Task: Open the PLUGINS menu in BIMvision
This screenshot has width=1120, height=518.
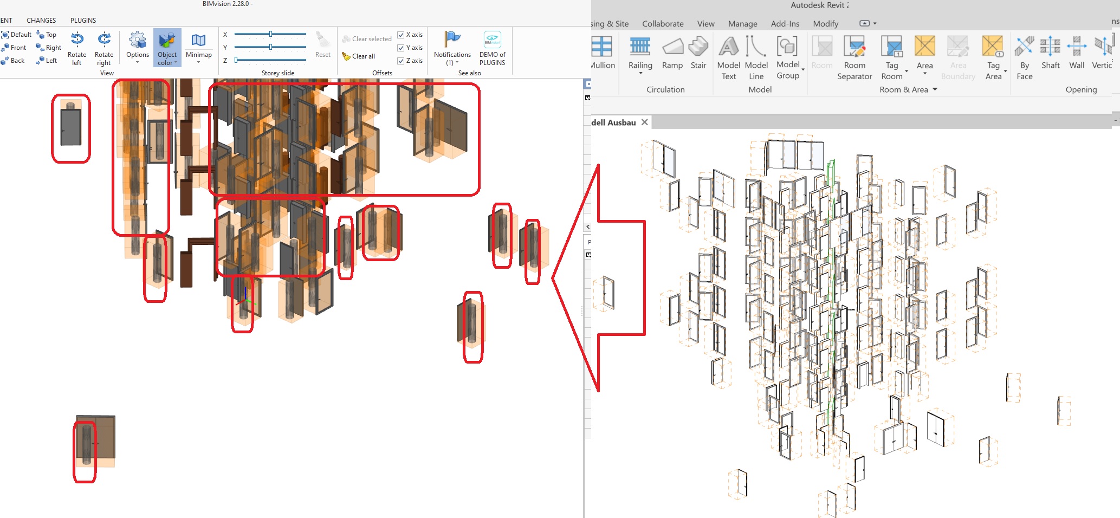Action: 82,20
